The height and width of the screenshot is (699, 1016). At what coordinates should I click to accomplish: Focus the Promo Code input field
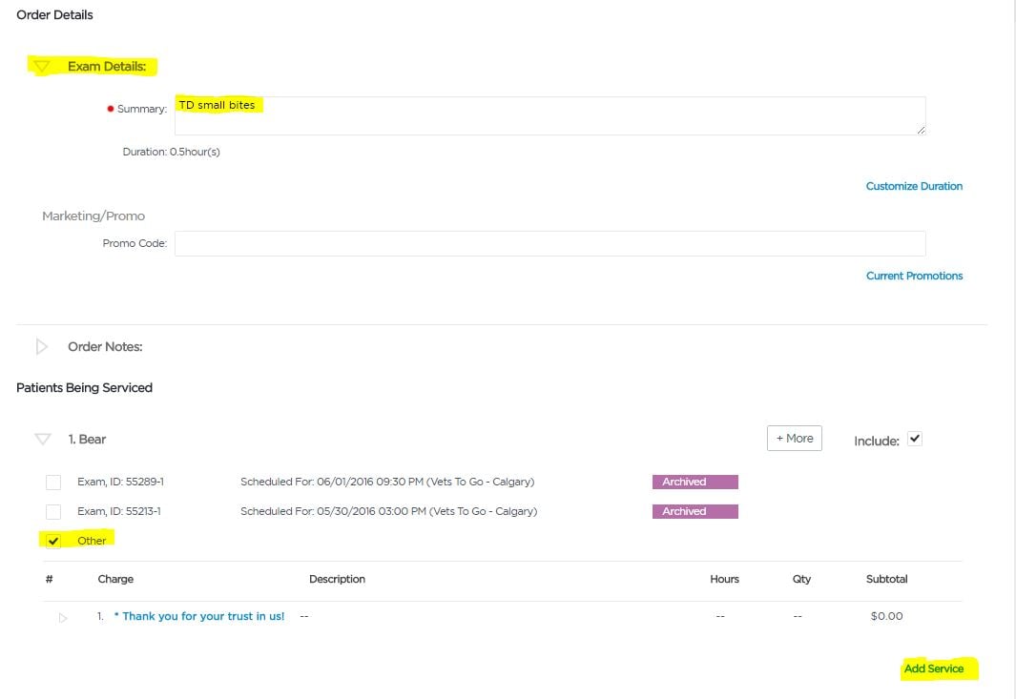point(549,243)
